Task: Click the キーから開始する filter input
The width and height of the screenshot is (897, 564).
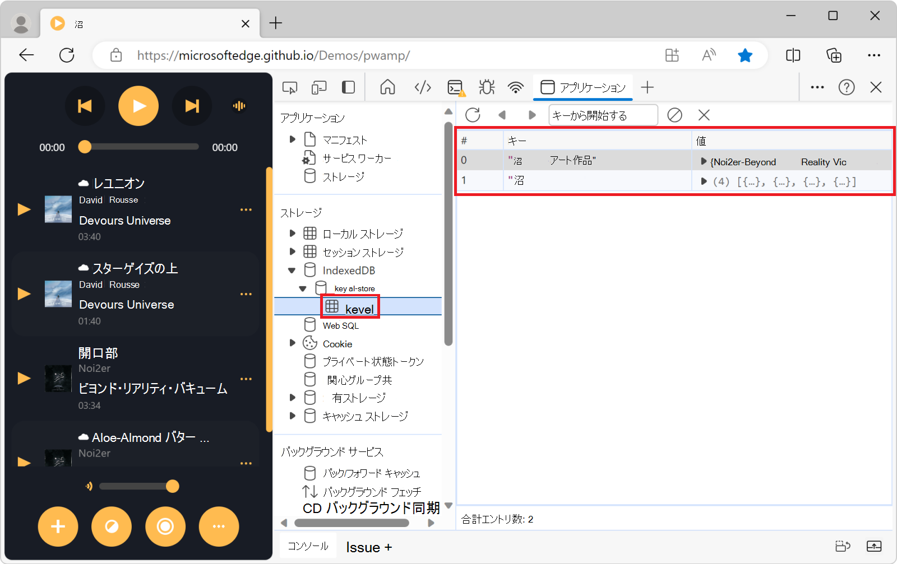Action: [603, 115]
